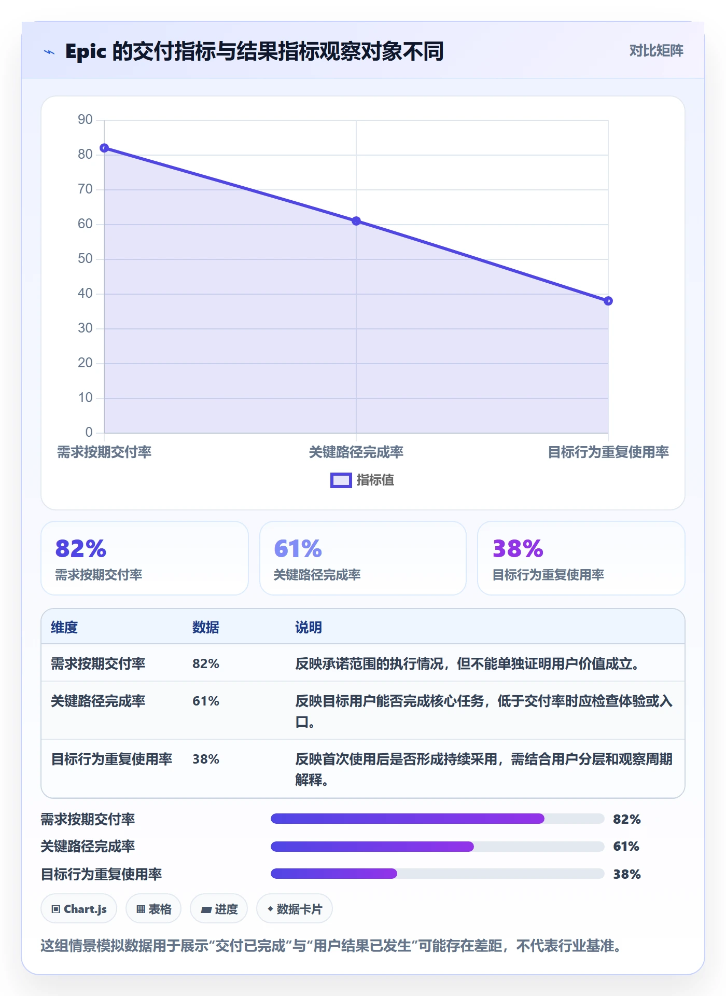Click the 38% label beside progress bar
Viewport: 726px width, 996px height.
(627, 874)
